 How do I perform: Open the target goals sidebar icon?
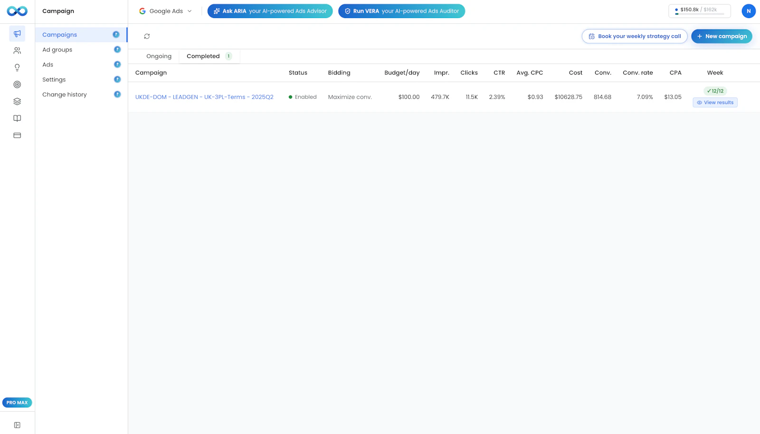click(x=17, y=85)
